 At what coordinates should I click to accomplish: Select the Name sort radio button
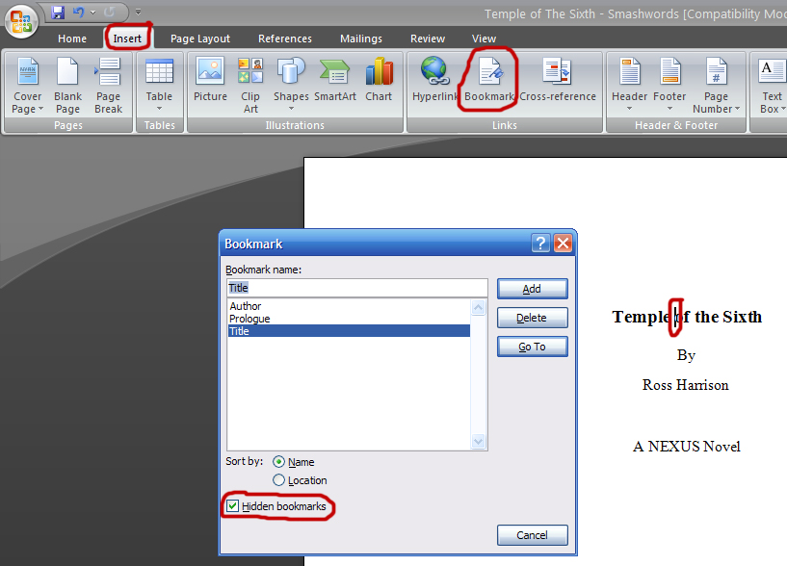point(279,462)
